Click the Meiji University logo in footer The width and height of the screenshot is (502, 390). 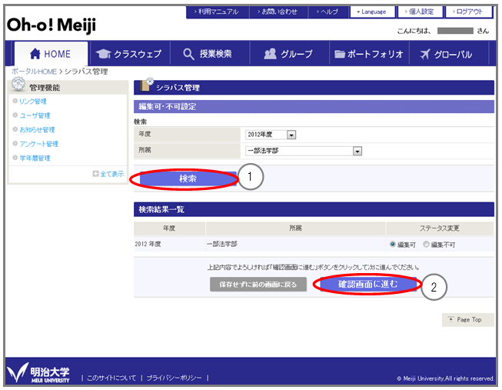tap(38, 373)
